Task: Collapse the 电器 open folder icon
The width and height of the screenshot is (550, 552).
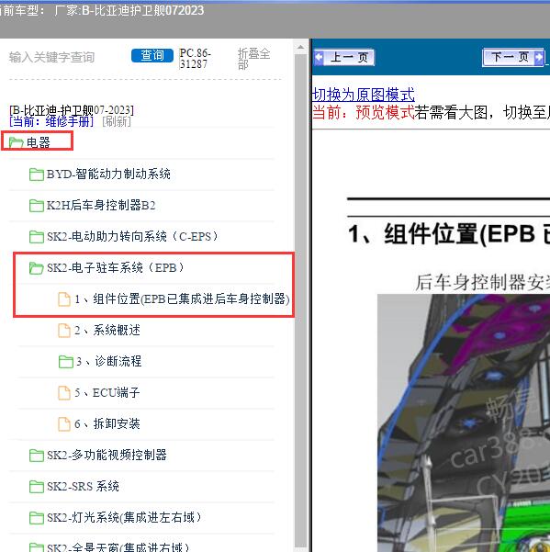Action: click(17, 142)
